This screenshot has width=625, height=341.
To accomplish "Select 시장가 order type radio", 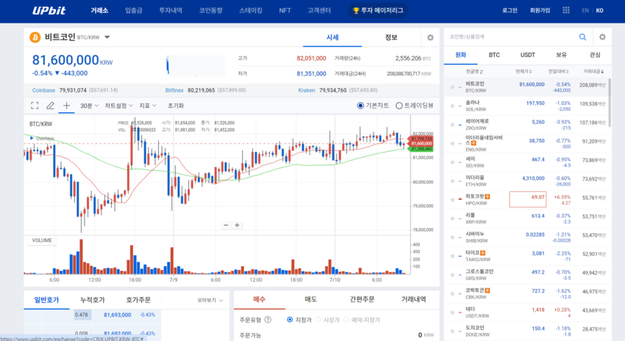I will [x=318, y=320].
